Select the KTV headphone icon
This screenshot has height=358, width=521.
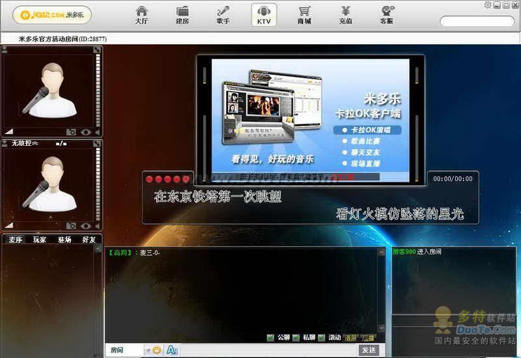pos(264,15)
